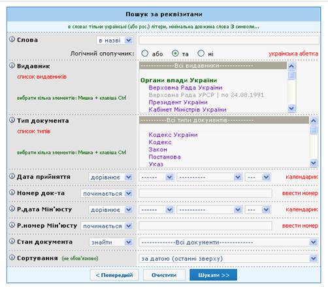
Task: Click scroll-down arrow of publisher list
Action: click(291, 108)
